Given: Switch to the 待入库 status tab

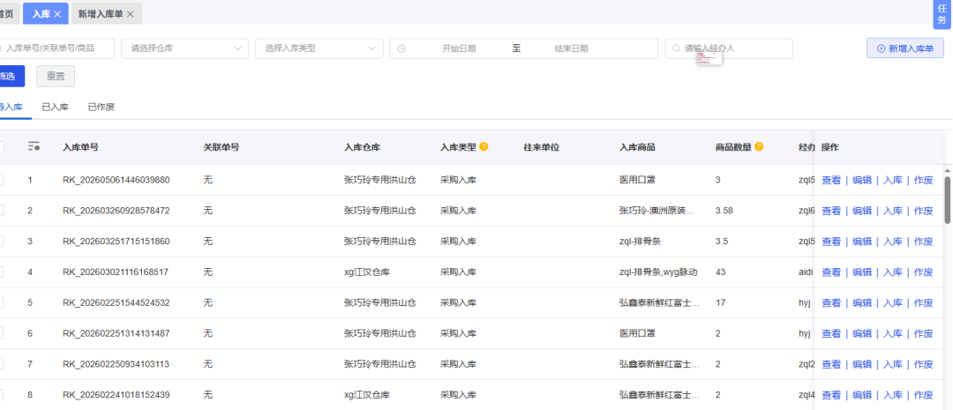Looking at the screenshot, I should [x=11, y=107].
